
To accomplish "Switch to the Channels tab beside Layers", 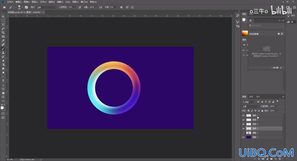I will pyautogui.click(x=251, y=97).
